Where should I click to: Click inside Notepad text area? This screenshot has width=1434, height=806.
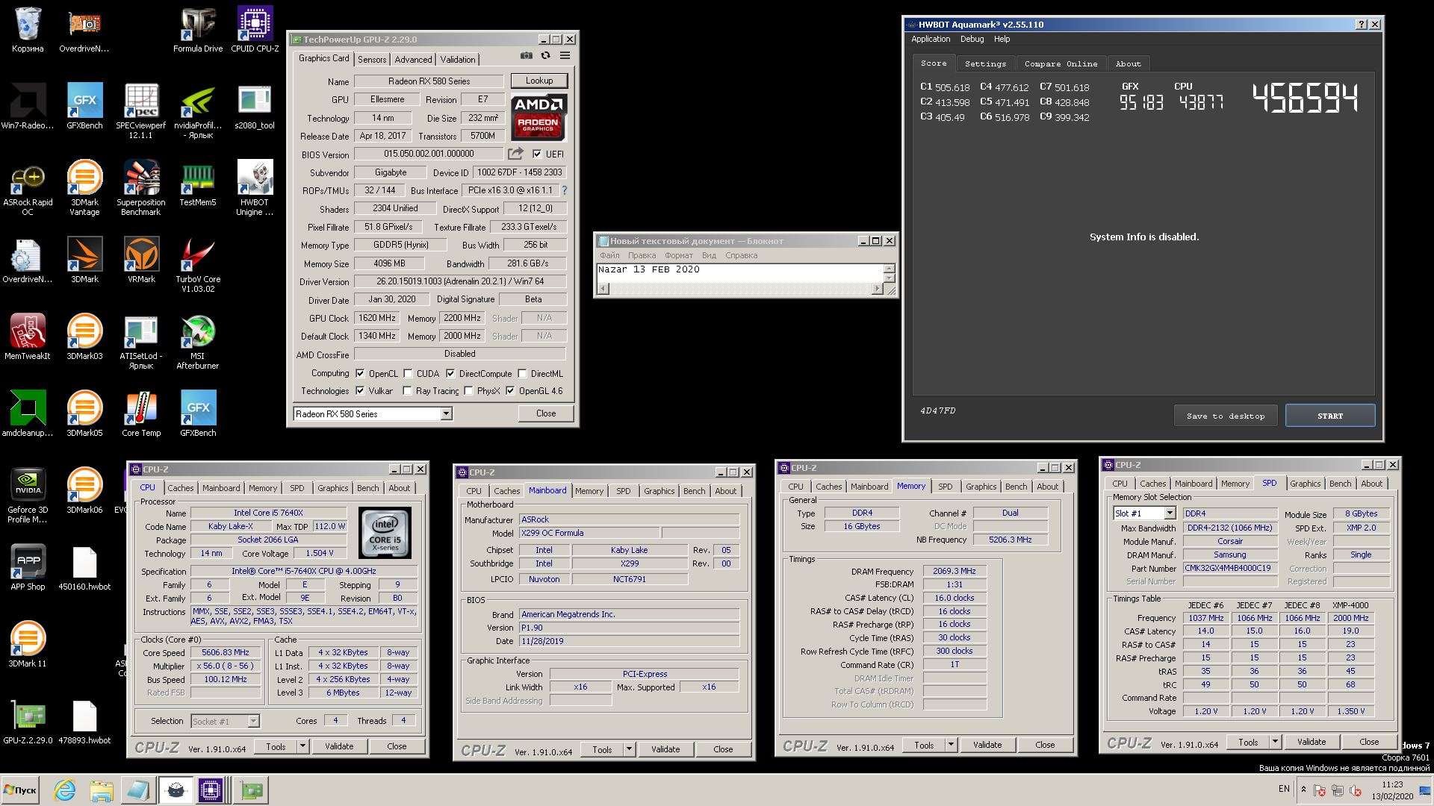[739, 273]
